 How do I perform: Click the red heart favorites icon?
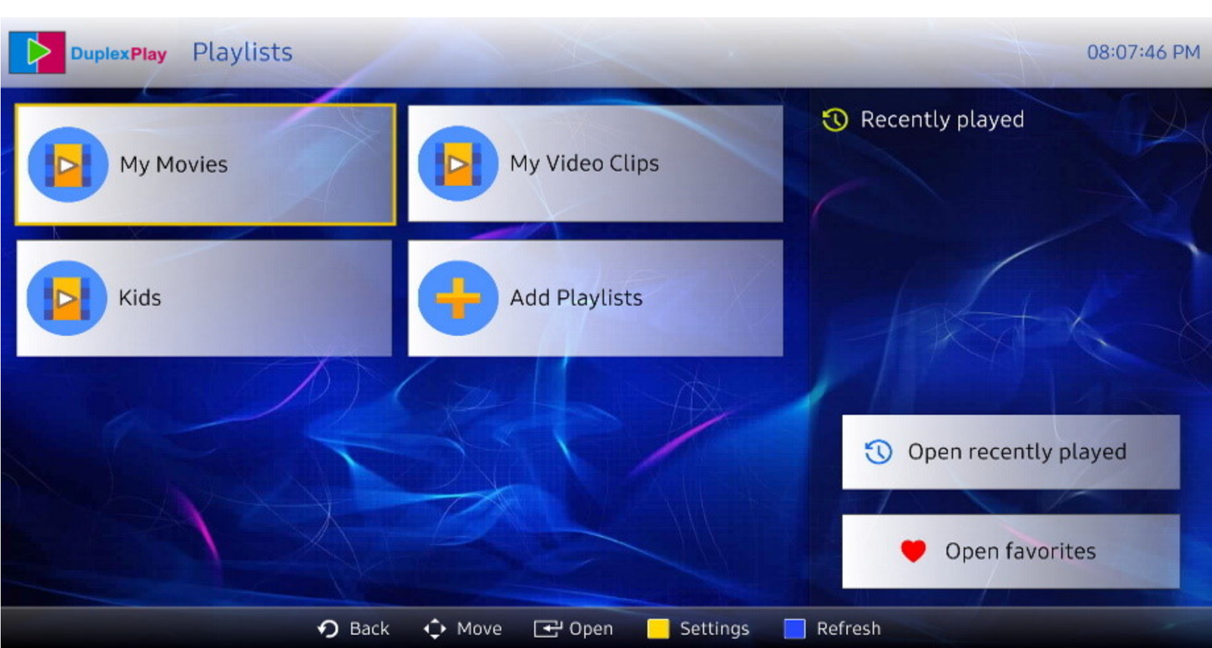pos(913,551)
